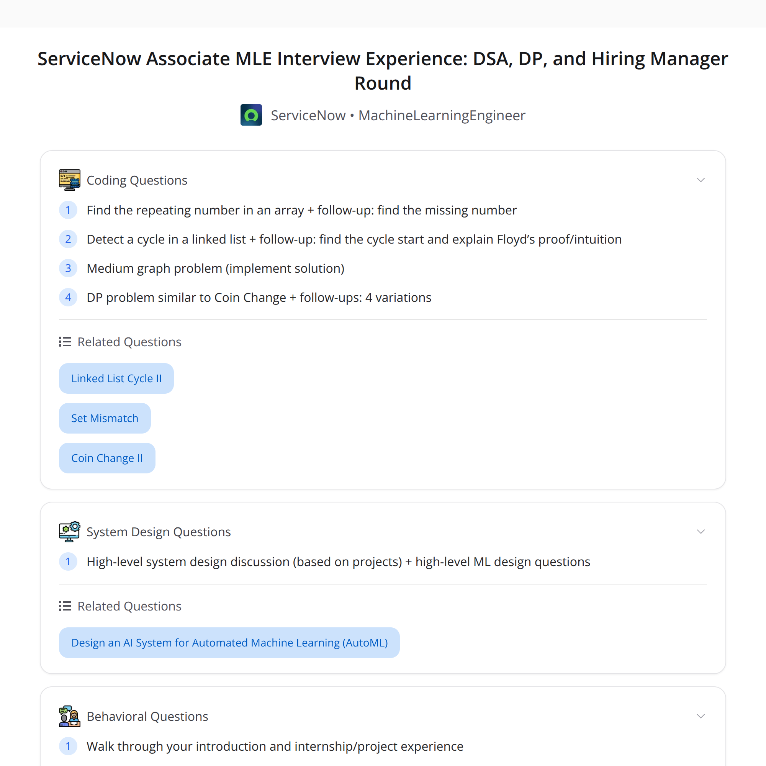
Task: Click the list icon beside Related Questions under Coding
Action: coord(65,342)
